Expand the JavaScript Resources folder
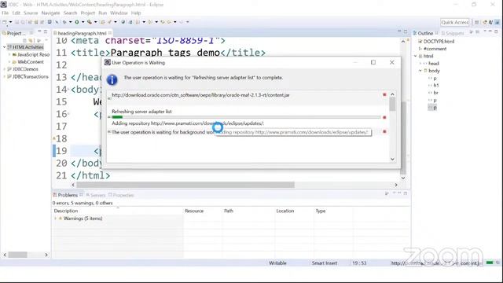This screenshot has width=503, height=283. click(9, 54)
